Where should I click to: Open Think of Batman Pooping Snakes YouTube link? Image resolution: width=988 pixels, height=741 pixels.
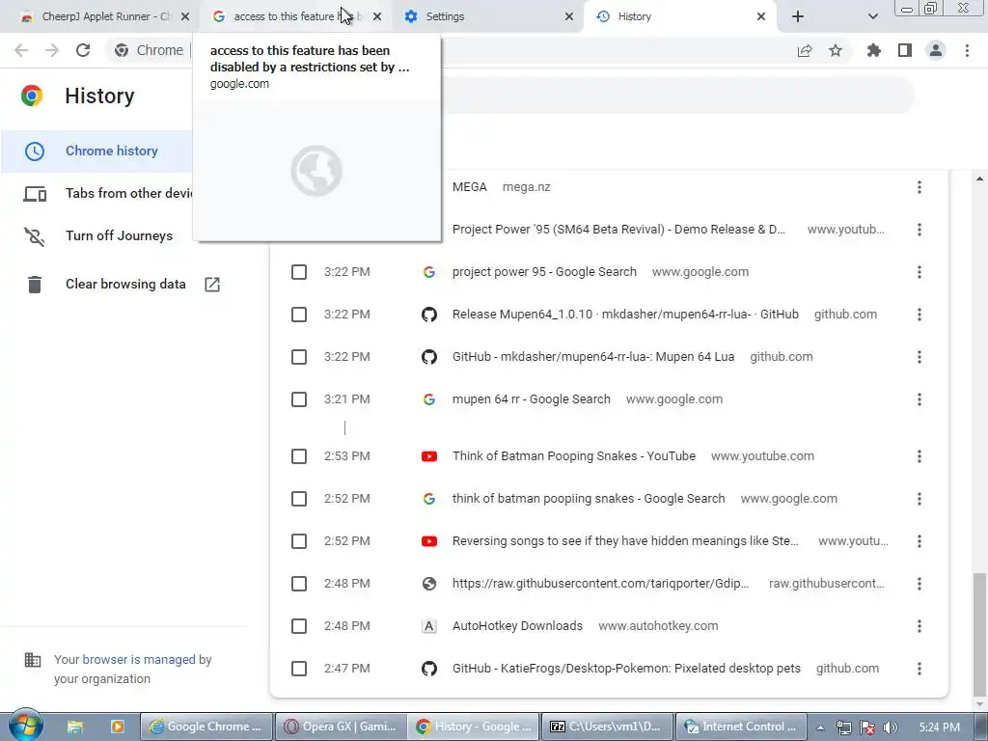tap(574, 456)
